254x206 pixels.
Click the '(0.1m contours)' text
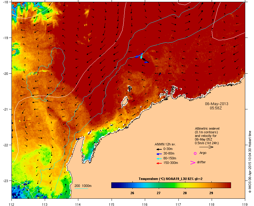coord(206,132)
